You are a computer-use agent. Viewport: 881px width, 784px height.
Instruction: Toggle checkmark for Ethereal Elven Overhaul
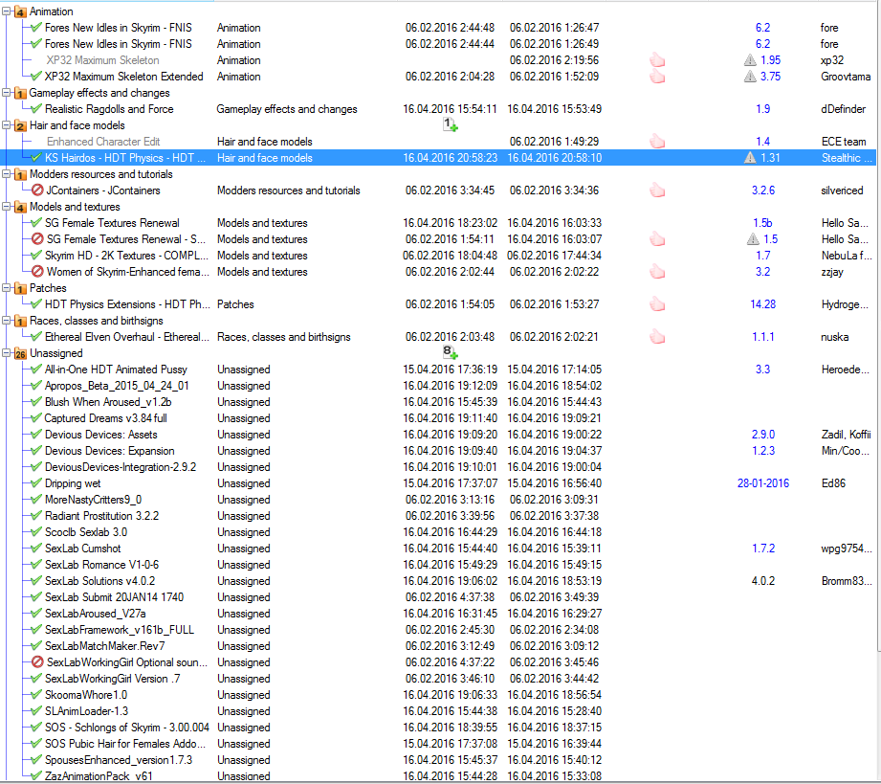tap(36, 337)
